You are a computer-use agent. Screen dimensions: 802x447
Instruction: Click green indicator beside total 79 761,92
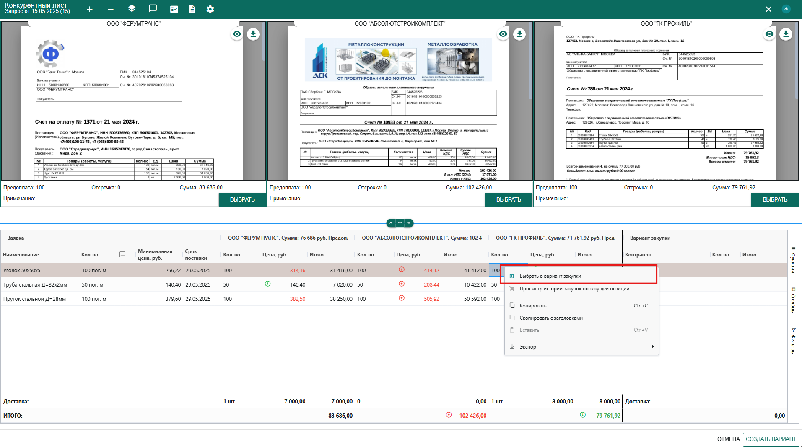[x=583, y=415]
